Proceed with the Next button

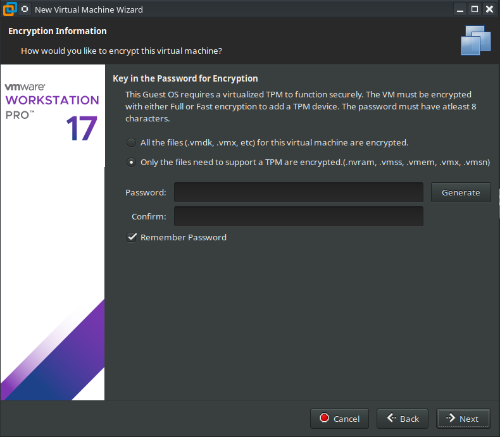462,419
